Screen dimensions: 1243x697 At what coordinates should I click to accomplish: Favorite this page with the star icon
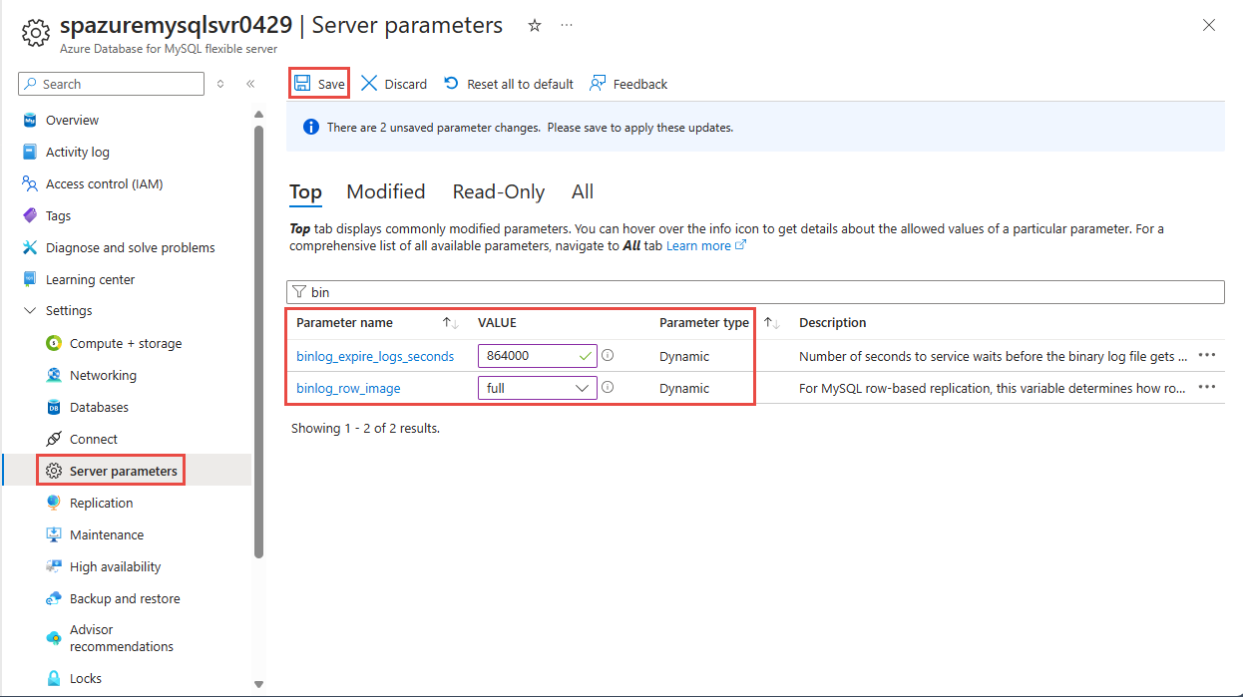535,26
